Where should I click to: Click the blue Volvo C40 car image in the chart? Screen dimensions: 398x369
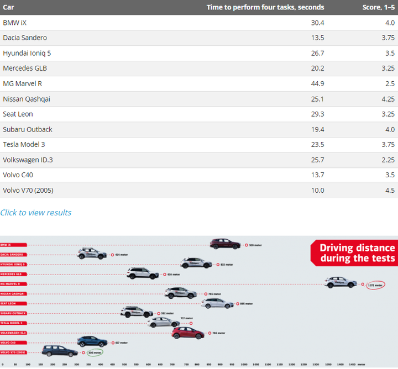(x=92, y=341)
